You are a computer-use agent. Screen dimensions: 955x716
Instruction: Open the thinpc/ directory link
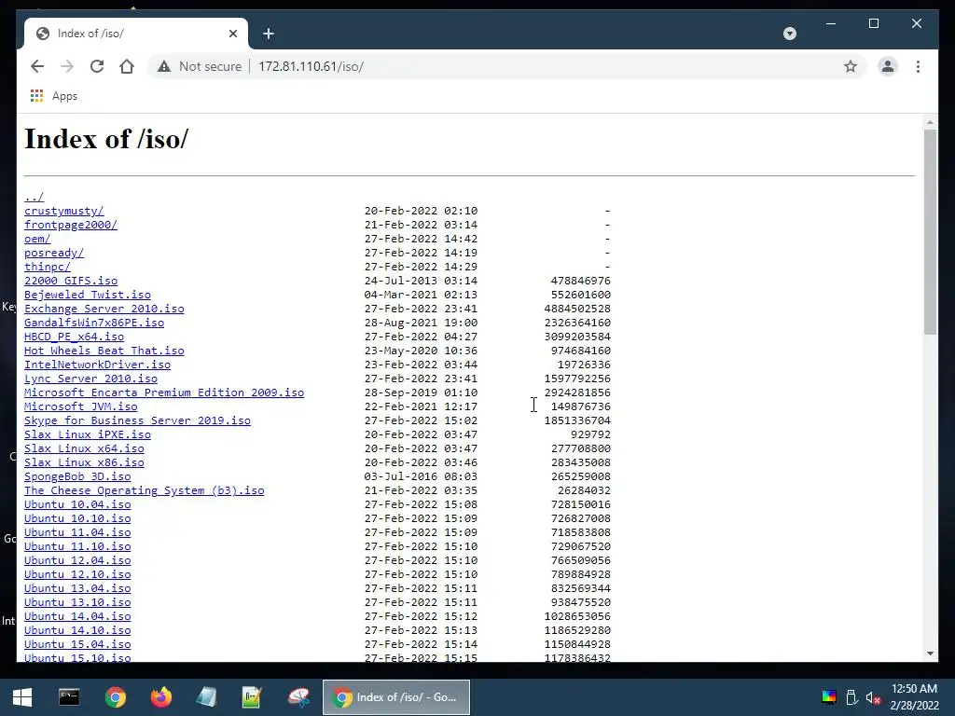click(48, 267)
